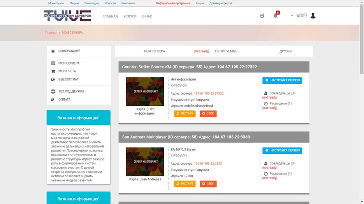The image size is (364, 204).
Task: Click the ruble icon beside ОПЛАТА
Action: (53, 99)
